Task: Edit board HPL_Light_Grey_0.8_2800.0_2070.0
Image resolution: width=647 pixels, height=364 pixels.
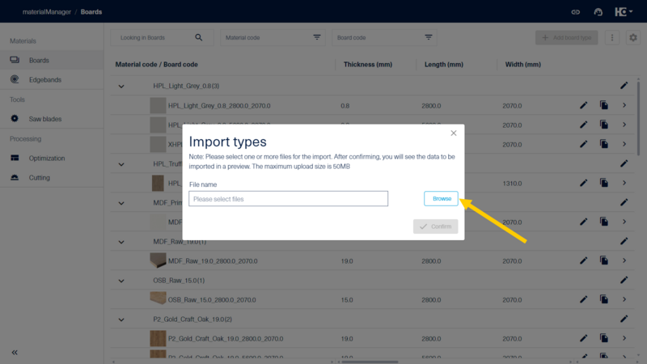Action: click(583, 105)
